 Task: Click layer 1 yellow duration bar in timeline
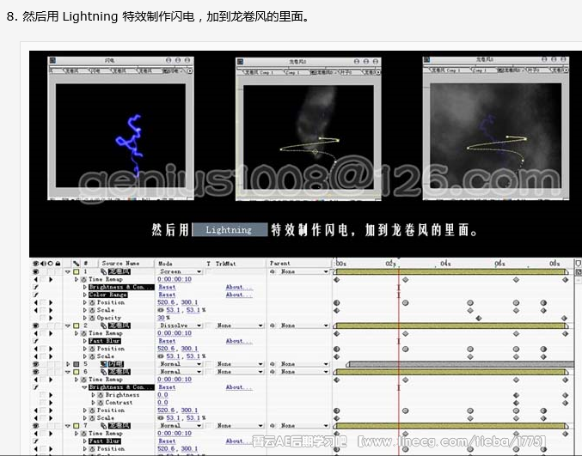pyautogui.click(x=450, y=271)
